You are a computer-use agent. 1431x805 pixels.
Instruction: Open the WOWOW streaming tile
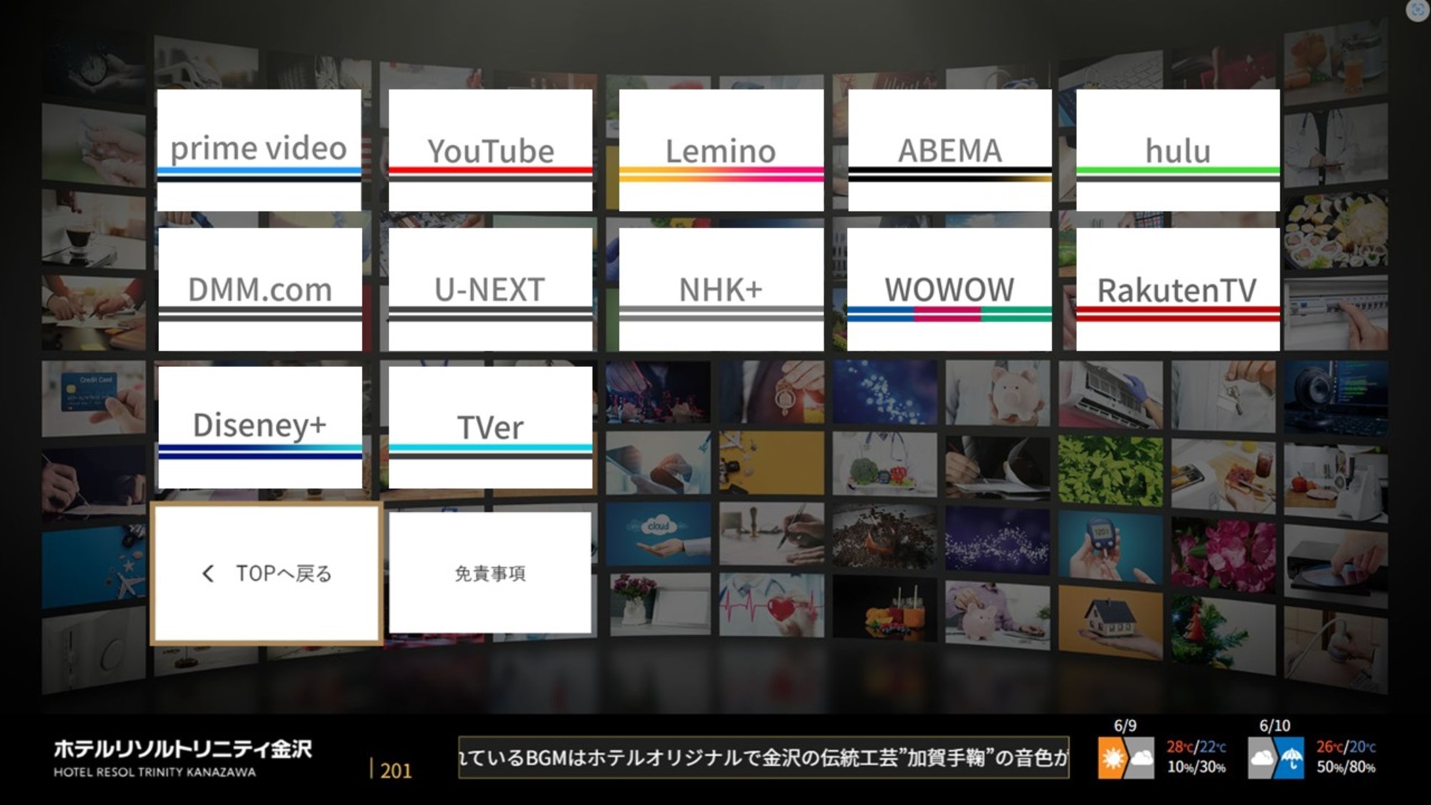pos(949,289)
